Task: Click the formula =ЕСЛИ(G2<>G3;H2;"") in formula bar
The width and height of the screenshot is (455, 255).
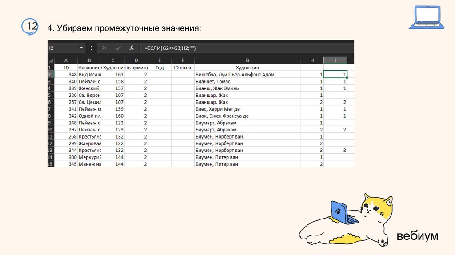Action: click(170, 48)
